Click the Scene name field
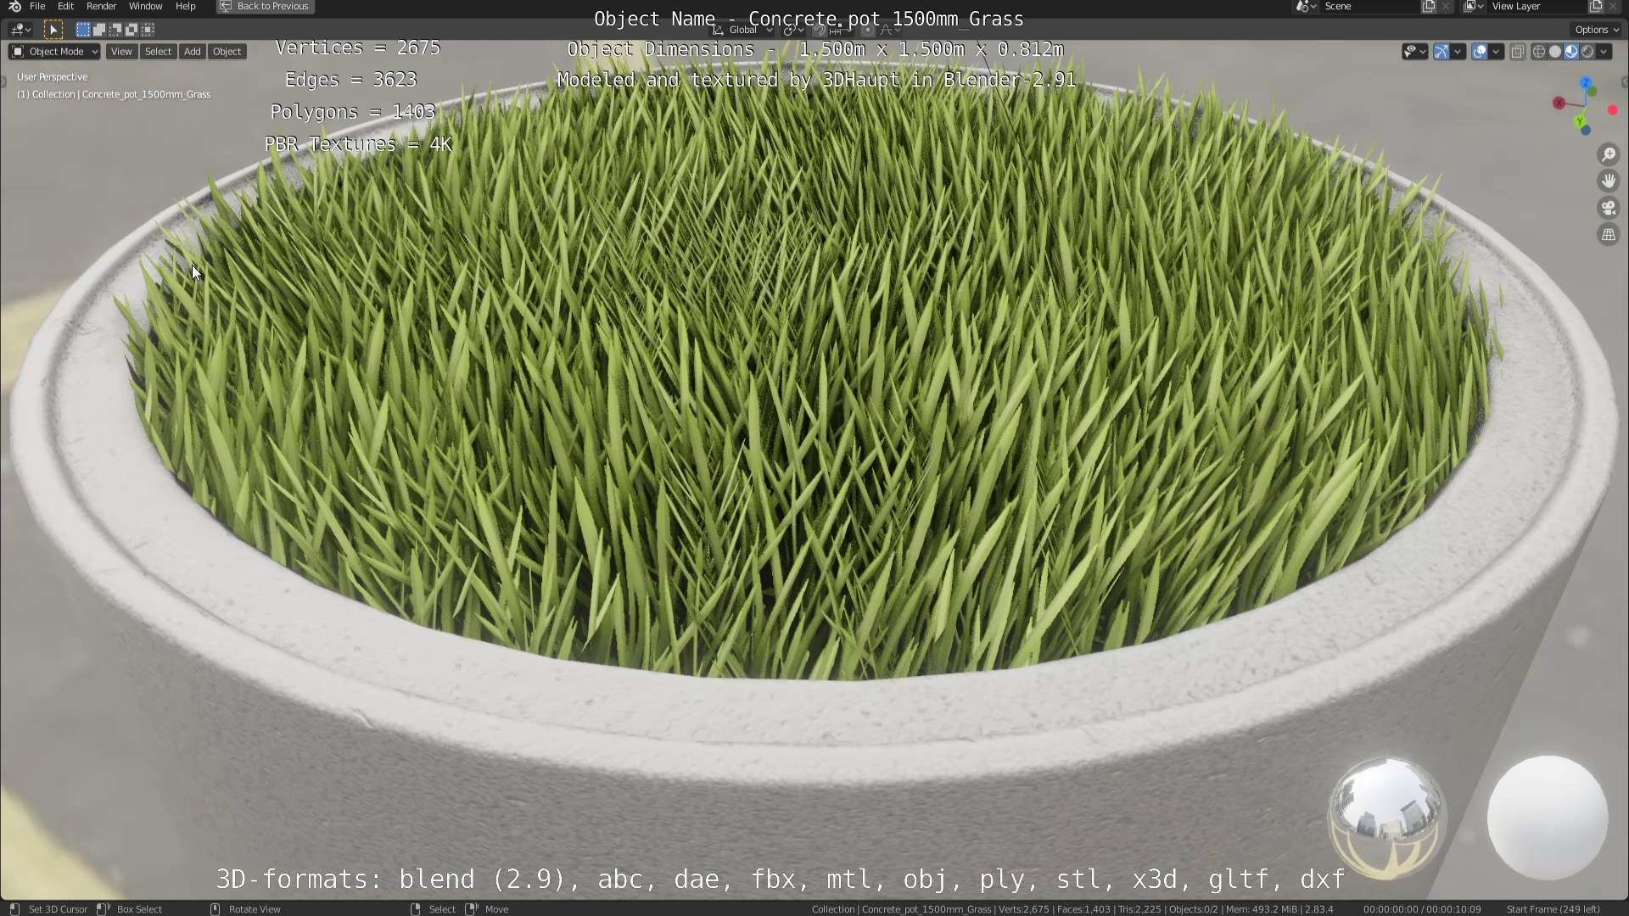 click(1370, 7)
